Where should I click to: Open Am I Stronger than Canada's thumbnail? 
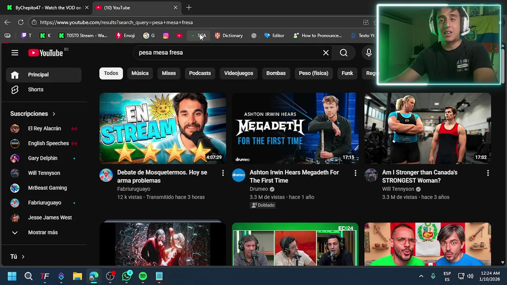click(427, 128)
